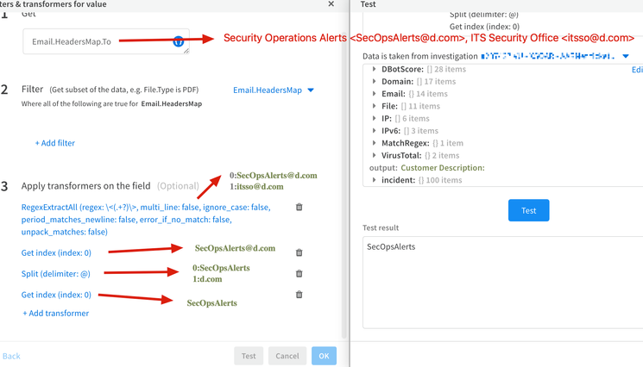
Task: Click the blue Test button in Test panel
Action: [528, 210]
